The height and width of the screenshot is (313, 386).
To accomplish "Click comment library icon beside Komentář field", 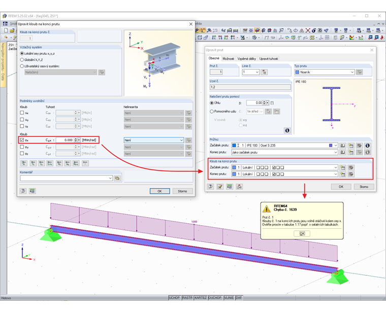I will 117,178.
